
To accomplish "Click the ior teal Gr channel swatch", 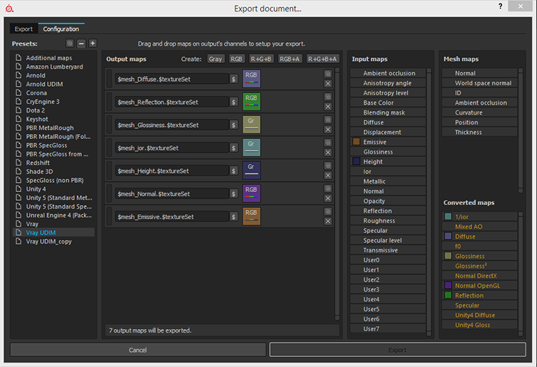I will click(251, 148).
